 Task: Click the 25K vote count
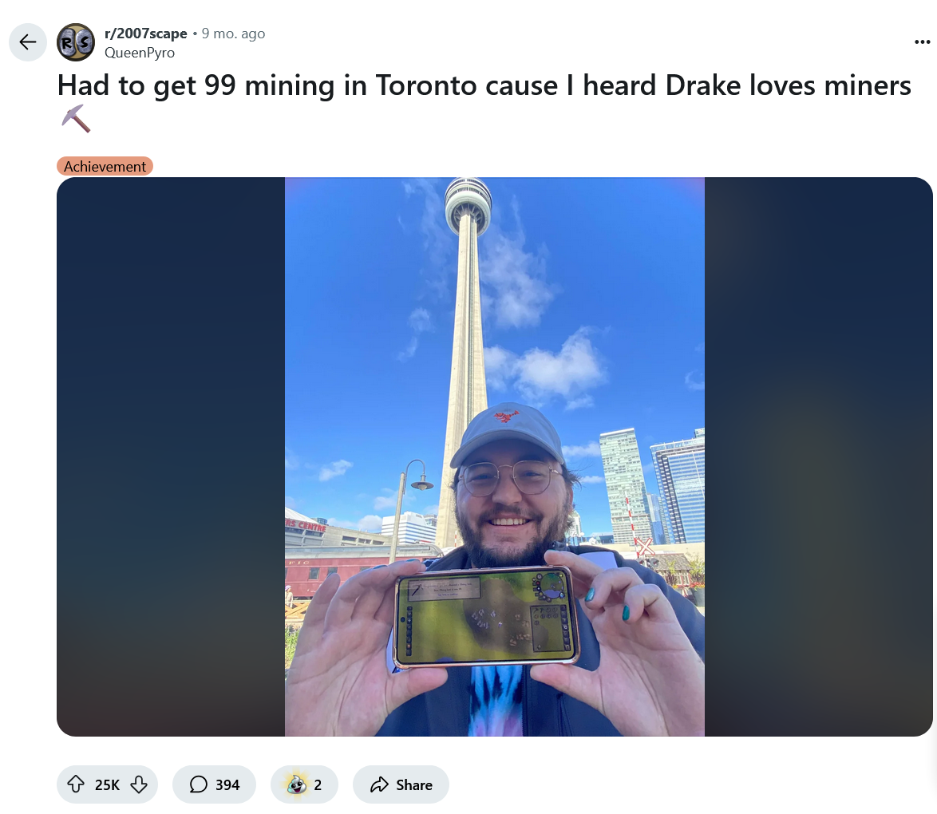pos(107,784)
